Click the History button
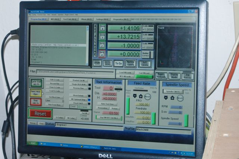This screenshot has height=159, width=239. point(32,123)
